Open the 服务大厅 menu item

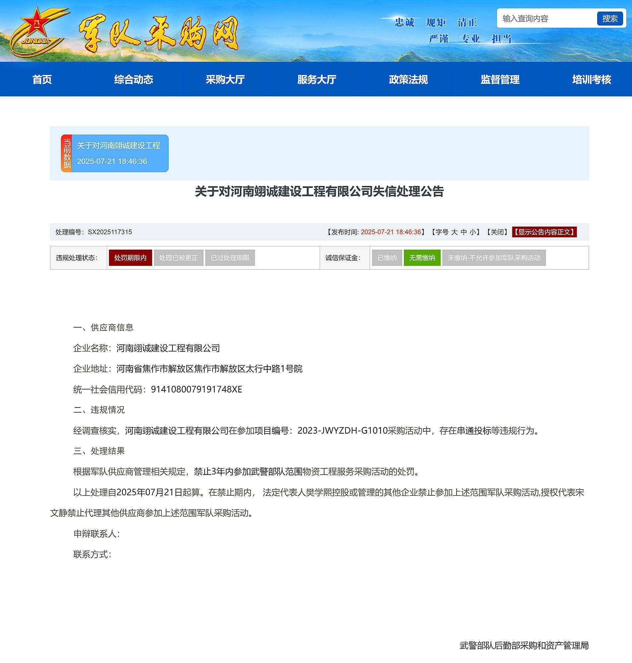coord(317,80)
